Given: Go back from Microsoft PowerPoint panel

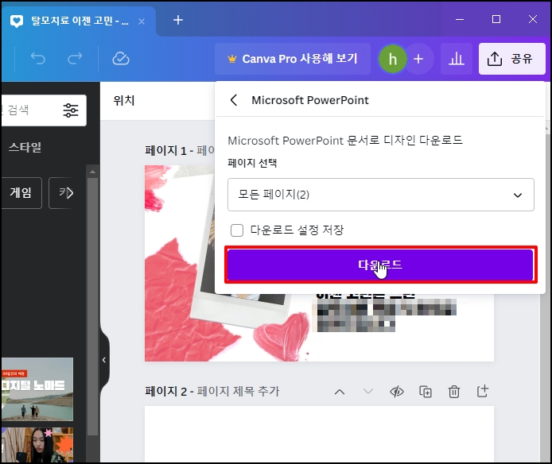Looking at the screenshot, I should pyautogui.click(x=234, y=100).
